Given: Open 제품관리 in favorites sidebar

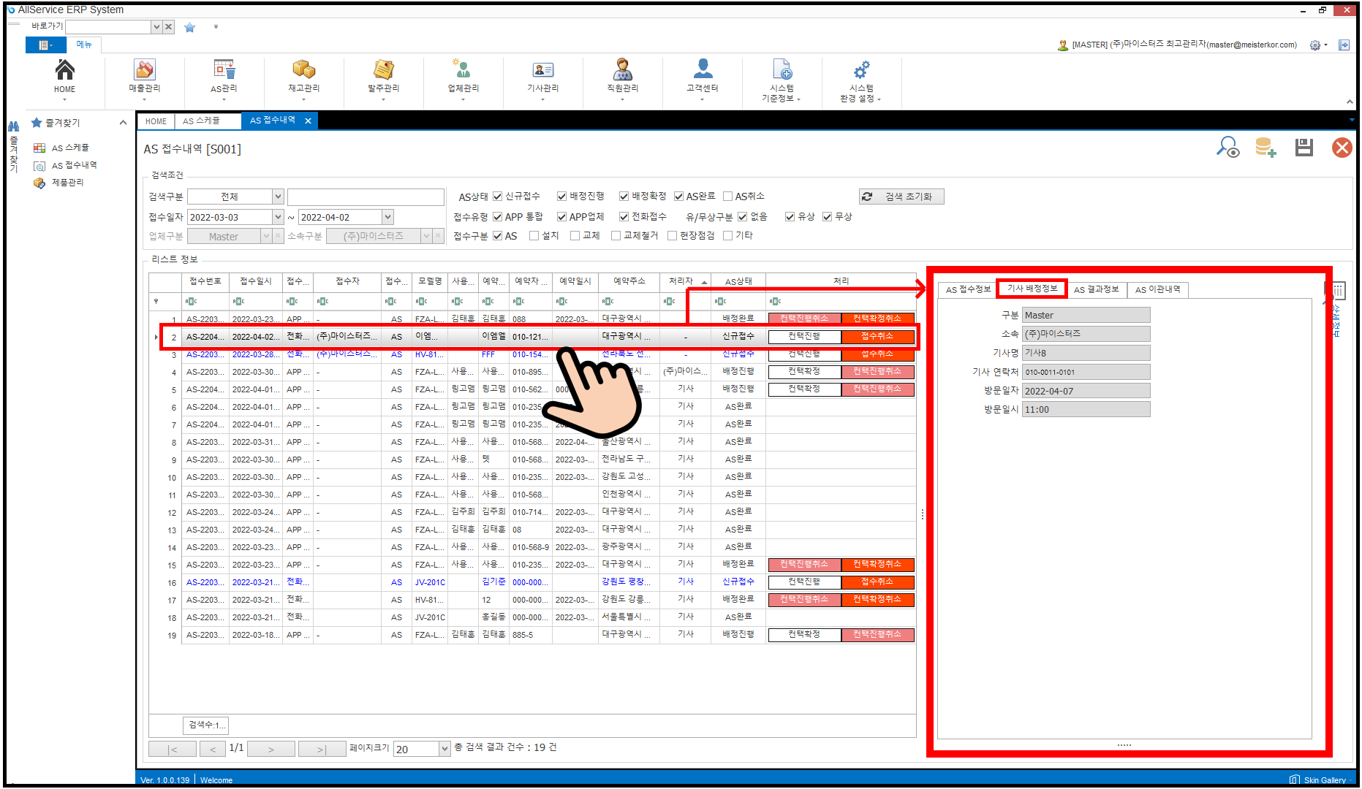Looking at the screenshot, I should point(67,183).
